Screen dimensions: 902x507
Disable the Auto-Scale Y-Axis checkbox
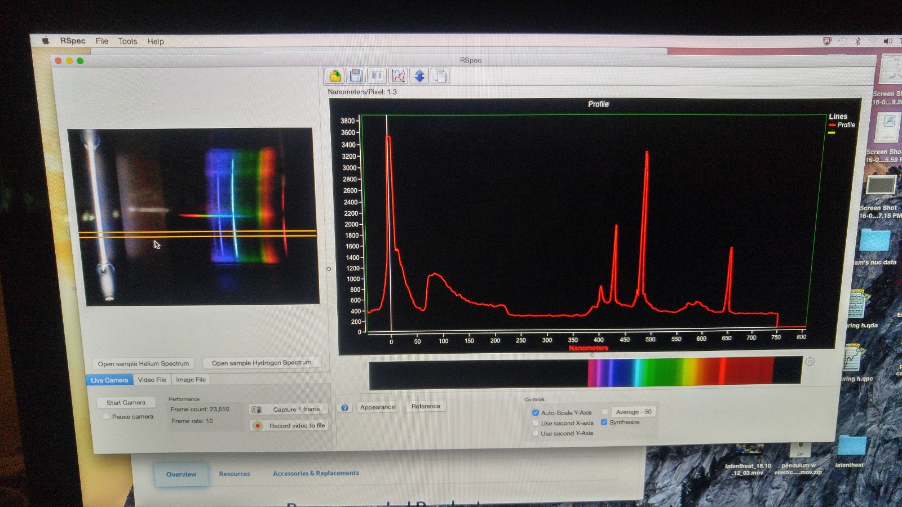coord(536,412)
